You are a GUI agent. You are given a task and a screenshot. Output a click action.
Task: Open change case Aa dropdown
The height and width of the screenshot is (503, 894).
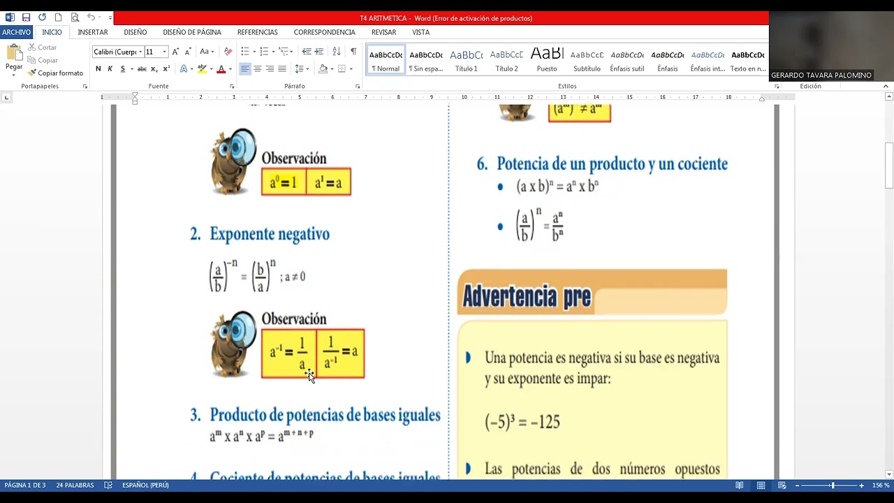pyautogui.click(x=207, y=52)
